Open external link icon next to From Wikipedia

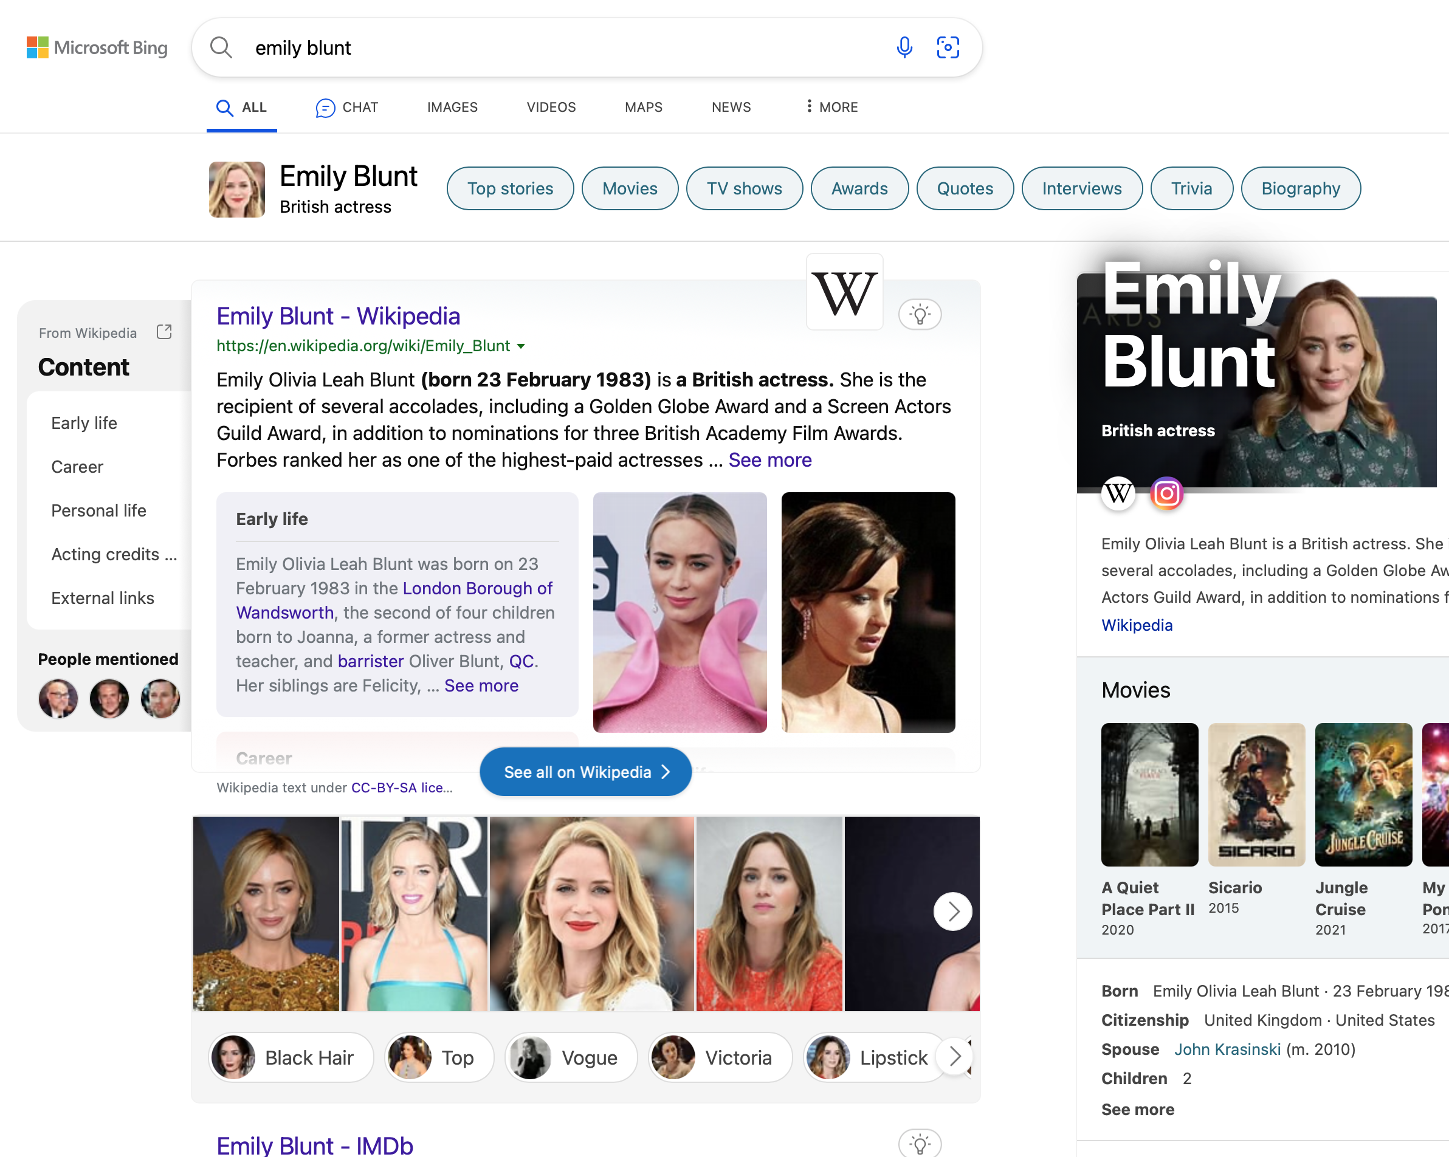coord(164,332)
